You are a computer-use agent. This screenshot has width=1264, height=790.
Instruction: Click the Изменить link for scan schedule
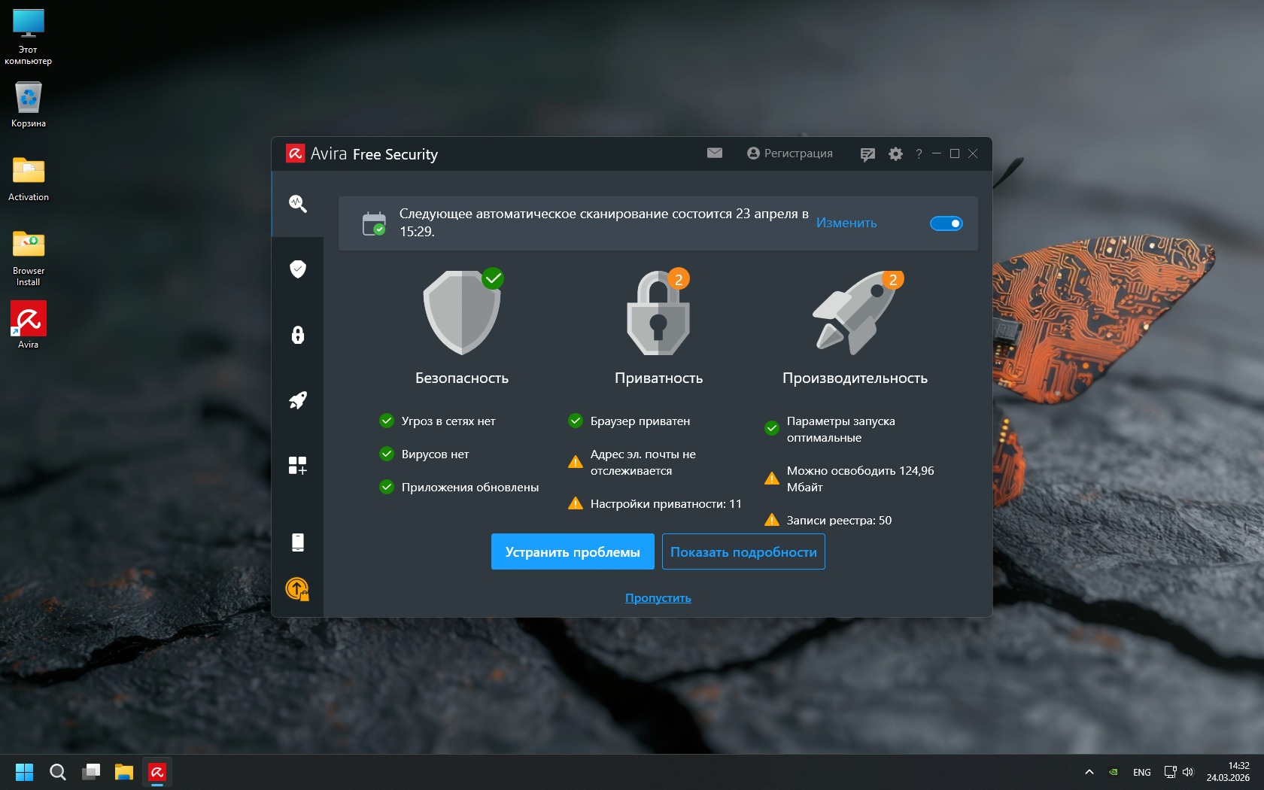coord(846,223)
